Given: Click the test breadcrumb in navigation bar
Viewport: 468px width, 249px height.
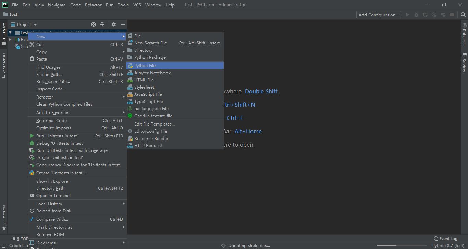Looking at the screenshot, I should [x=10, y=14].
